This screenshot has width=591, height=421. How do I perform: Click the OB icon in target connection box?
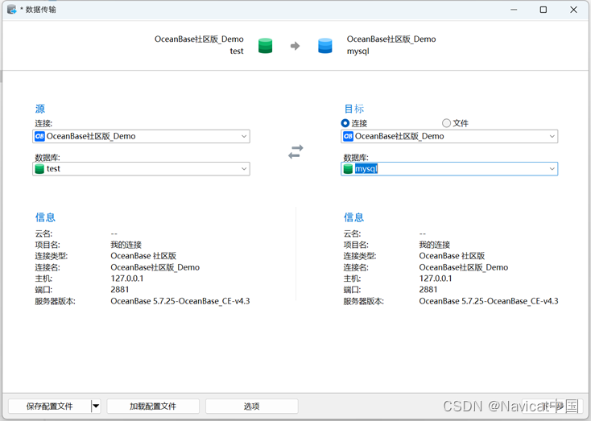tap(348, 136)
